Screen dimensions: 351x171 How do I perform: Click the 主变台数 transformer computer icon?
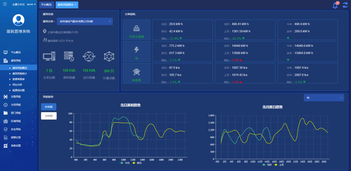click(49, 56)
